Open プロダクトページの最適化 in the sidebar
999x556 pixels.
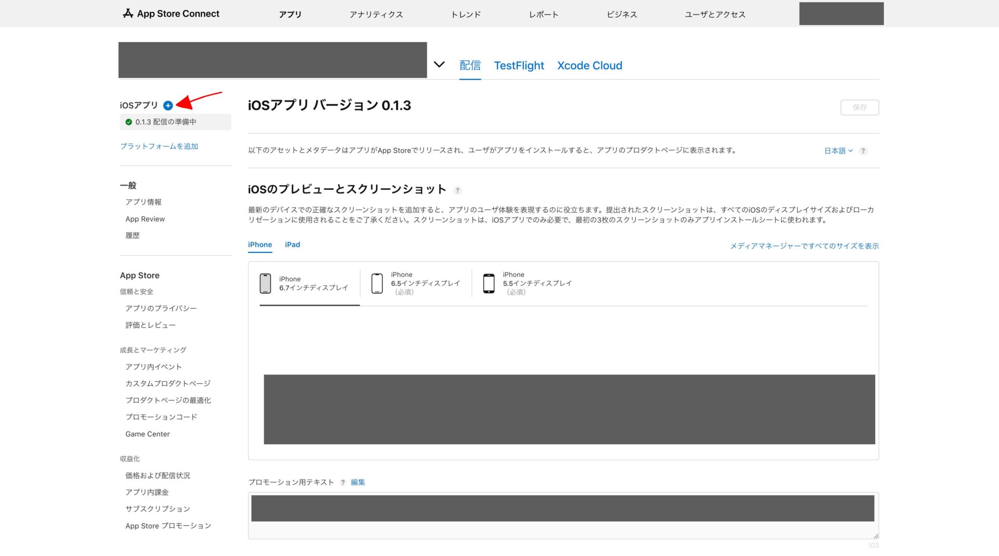point(168,400)
